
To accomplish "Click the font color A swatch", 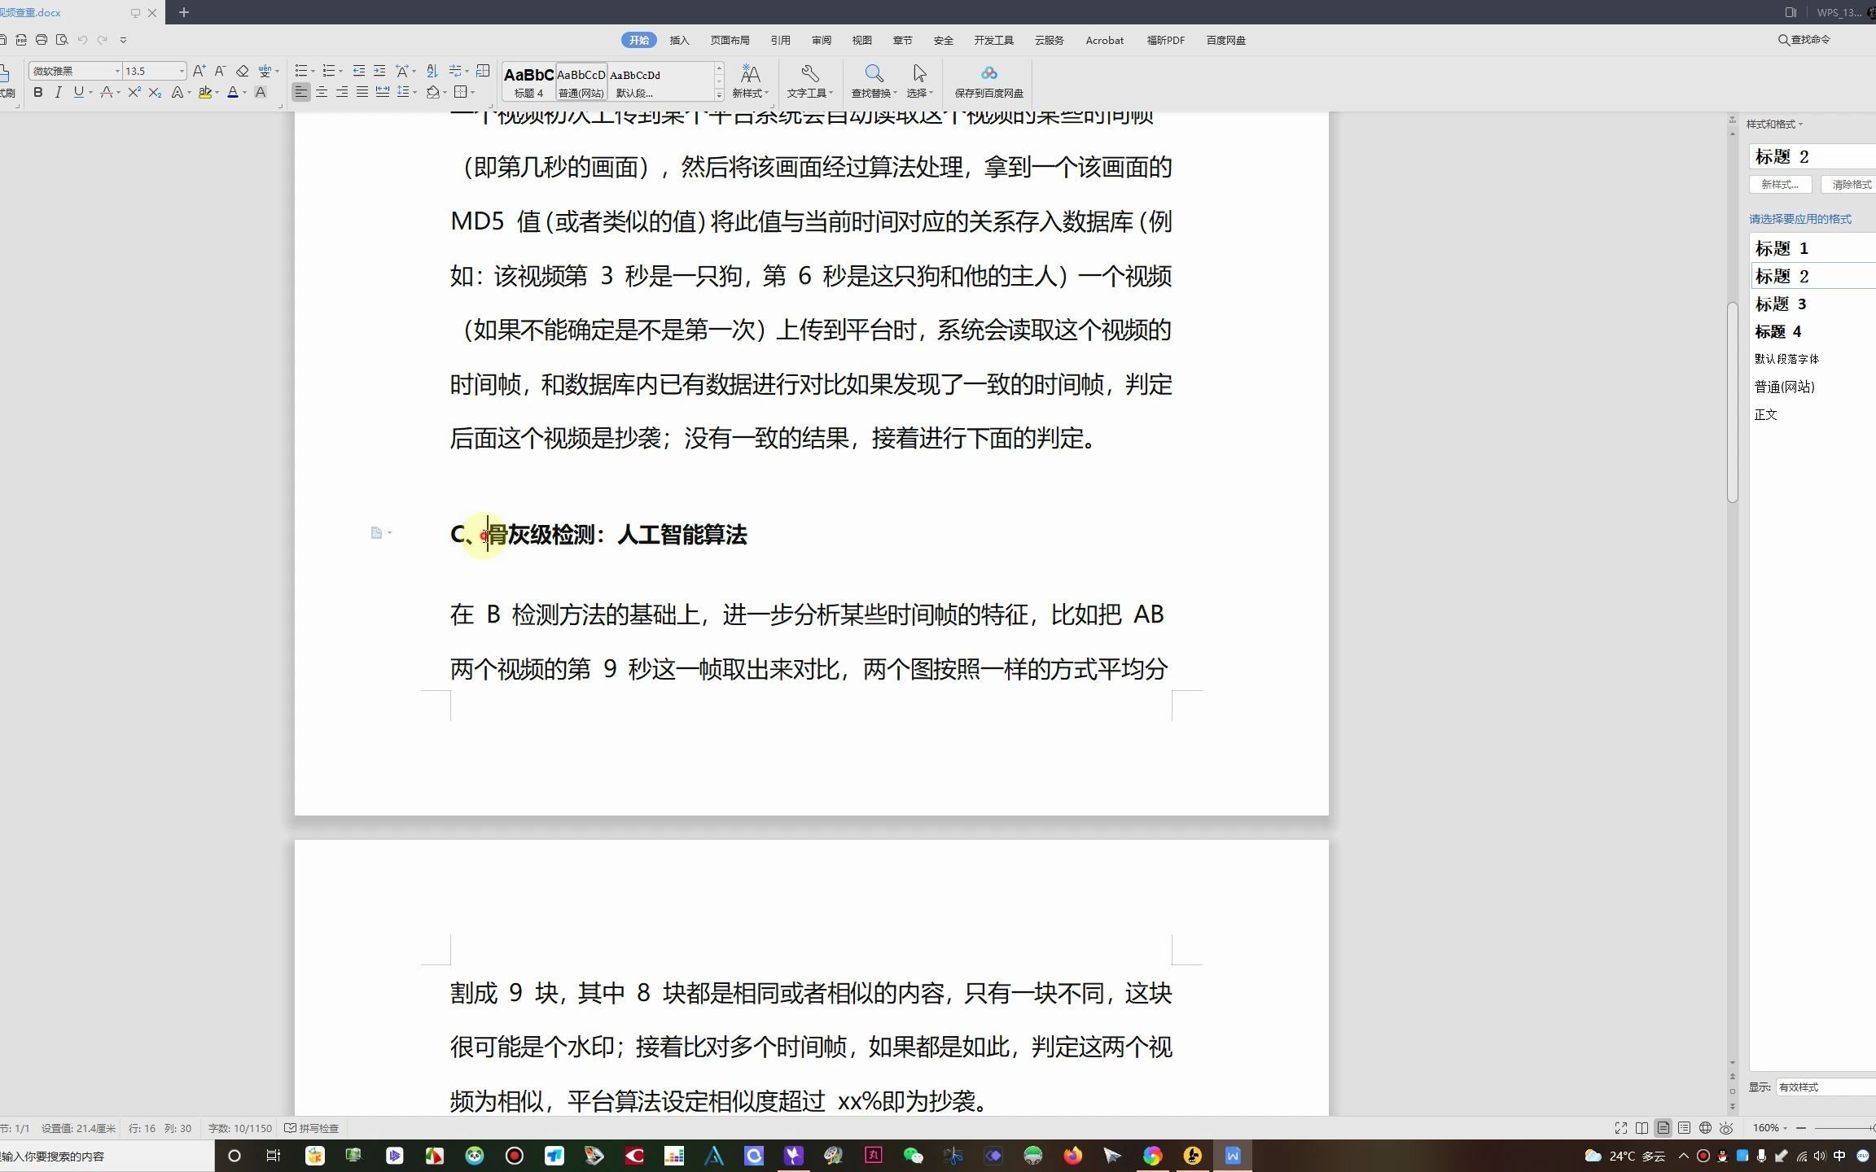I will click(233, 93).
